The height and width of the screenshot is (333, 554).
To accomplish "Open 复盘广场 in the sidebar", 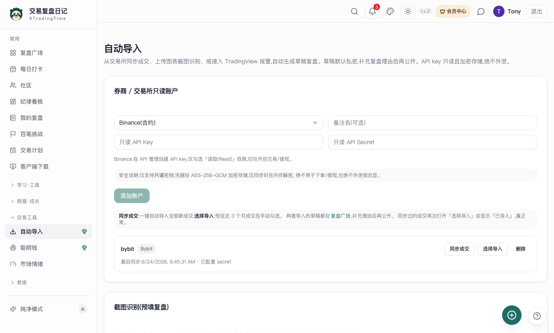I will click(x=48, y=53).
